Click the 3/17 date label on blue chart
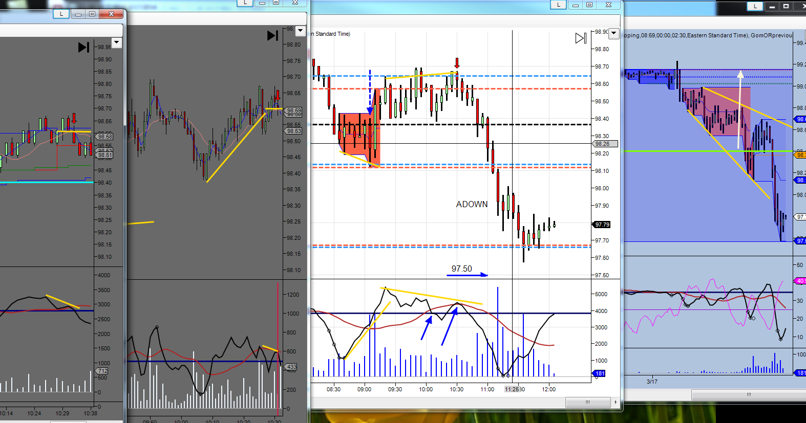Screen dimensions: 806x423 tap(652, 382)
